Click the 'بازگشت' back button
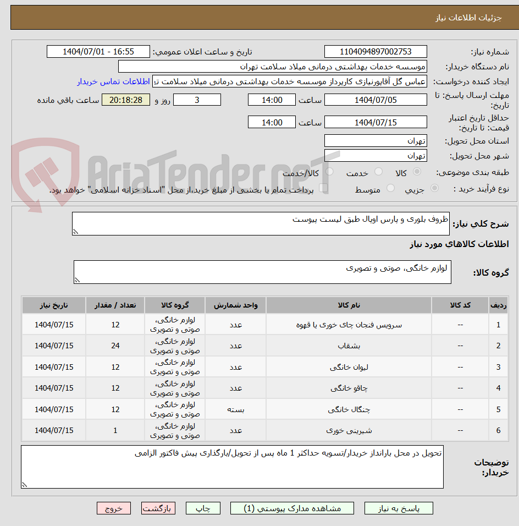Viewport: 519px width, 526px height. click(x=158, y=508)
